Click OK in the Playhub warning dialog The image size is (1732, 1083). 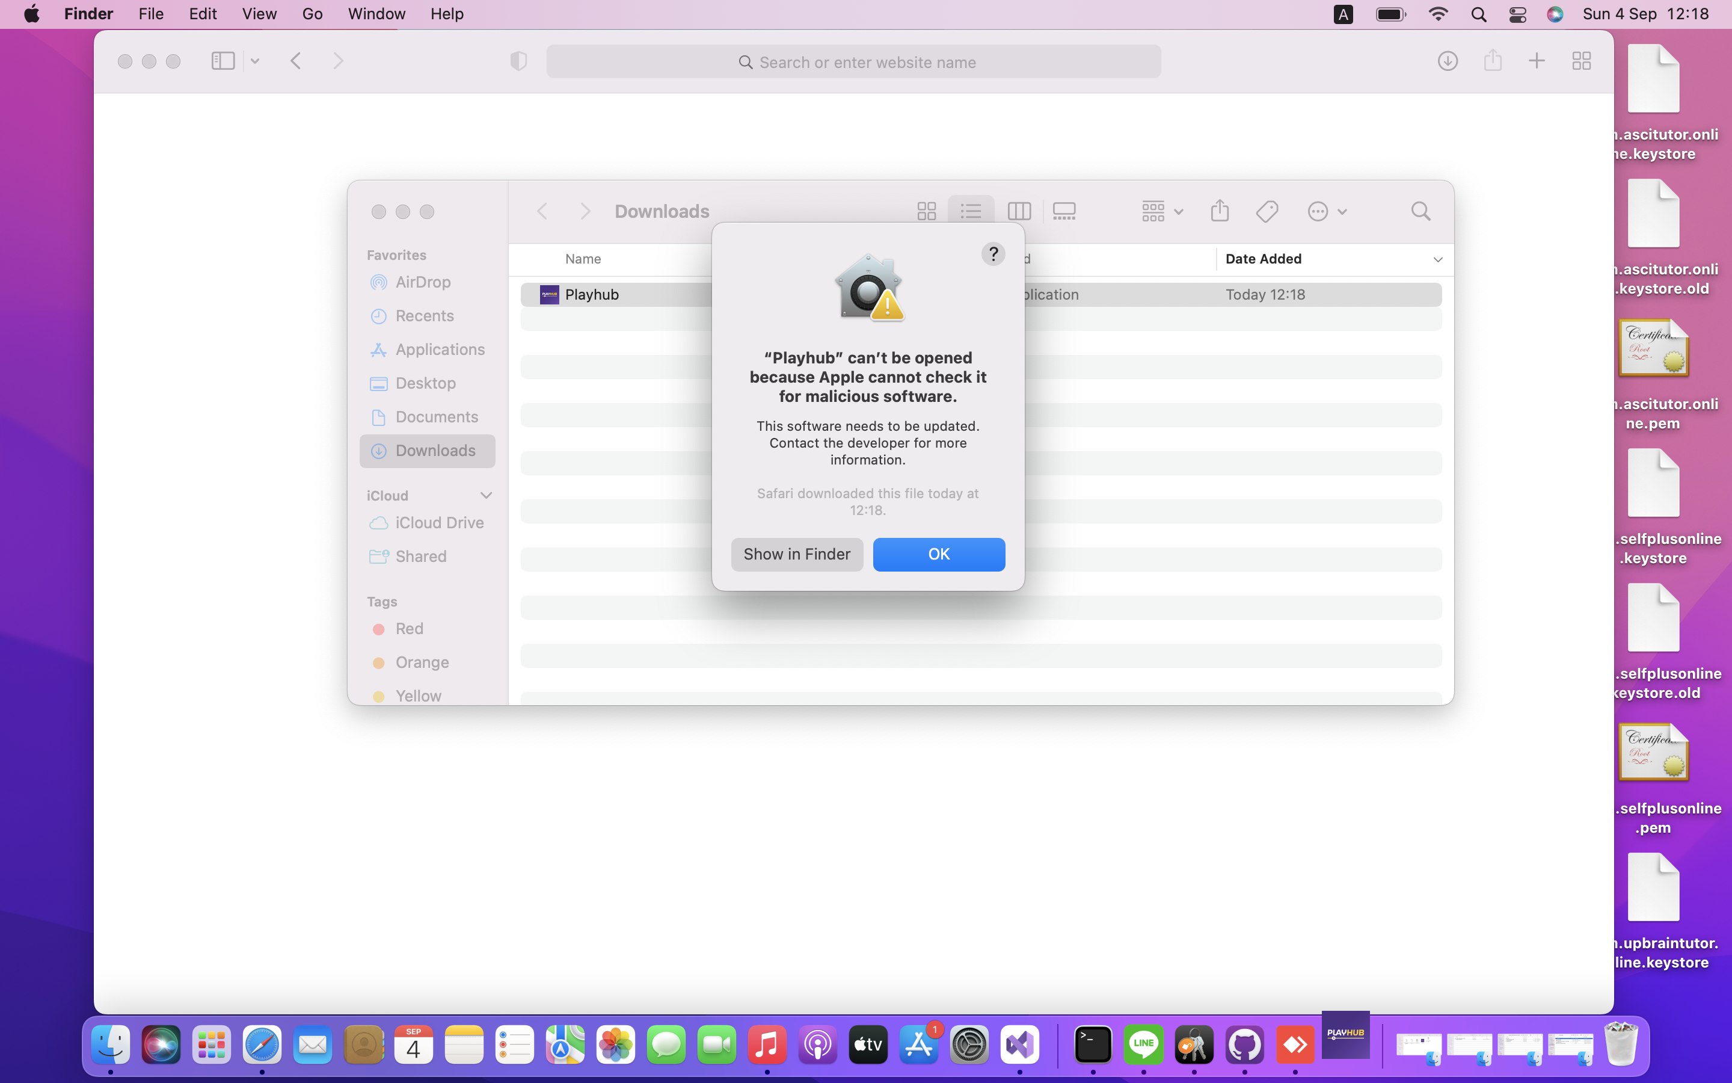coord(938,554)
